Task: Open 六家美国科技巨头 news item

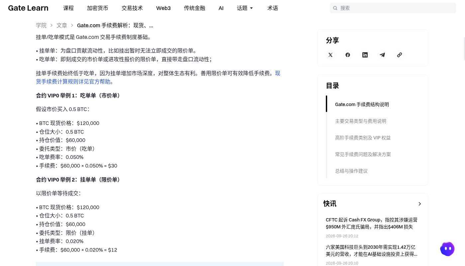Action: click(372, 251)
